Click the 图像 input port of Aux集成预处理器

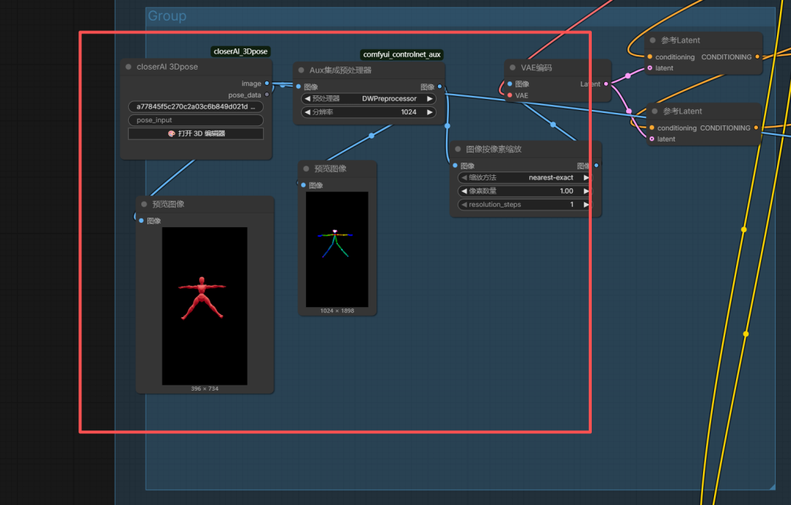point(299,87)
